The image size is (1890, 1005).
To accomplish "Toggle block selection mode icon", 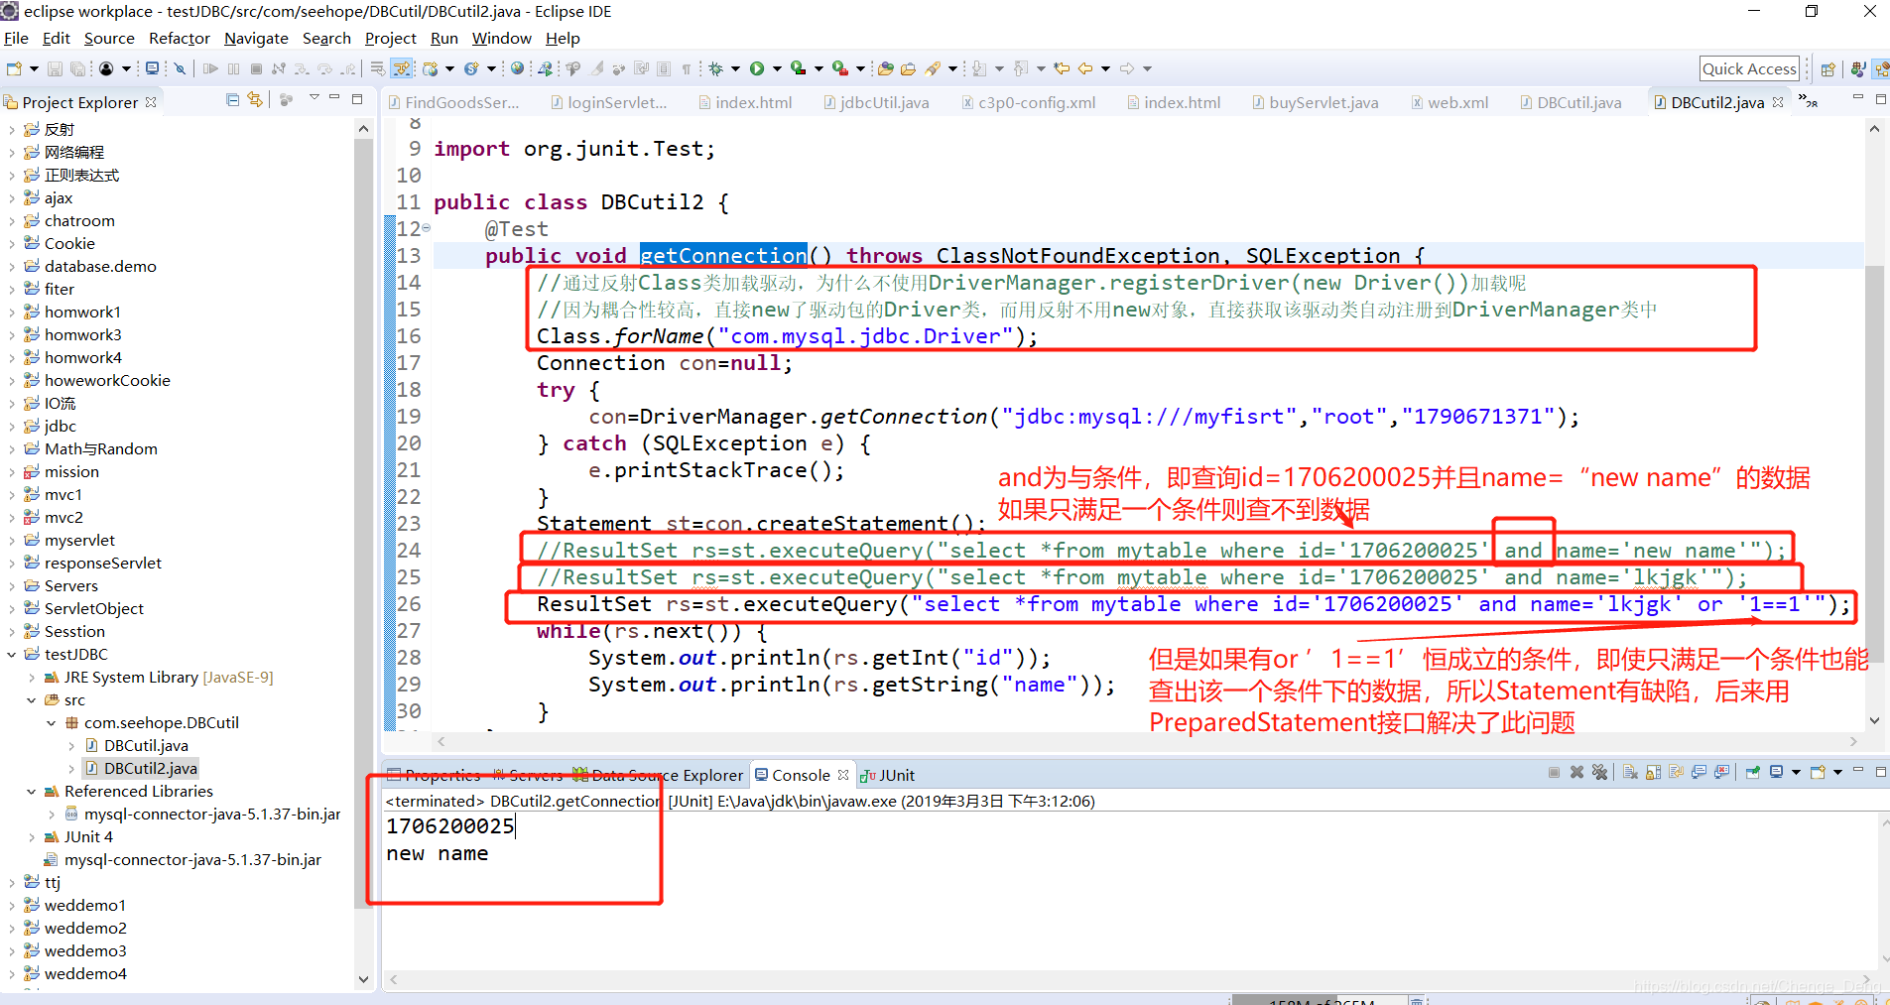I will coord(664,68).
